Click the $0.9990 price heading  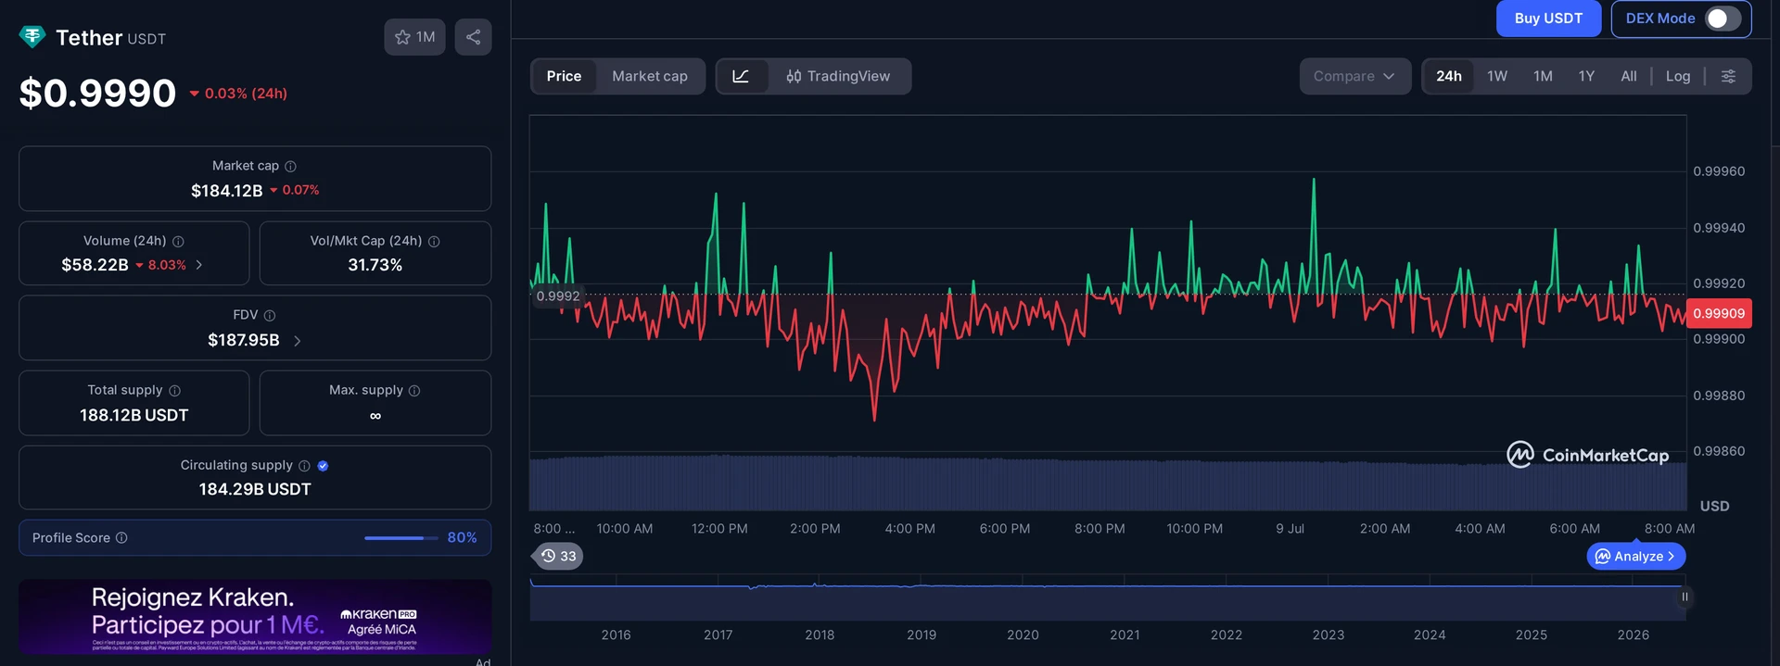click(x=97, y=93)
